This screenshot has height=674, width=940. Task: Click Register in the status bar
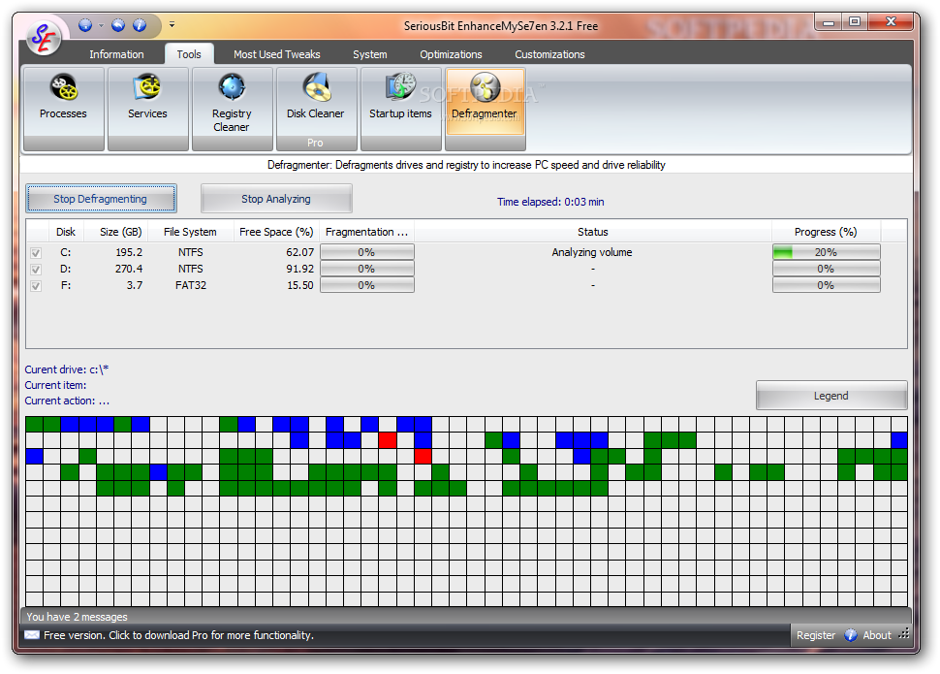click(815, 635)
